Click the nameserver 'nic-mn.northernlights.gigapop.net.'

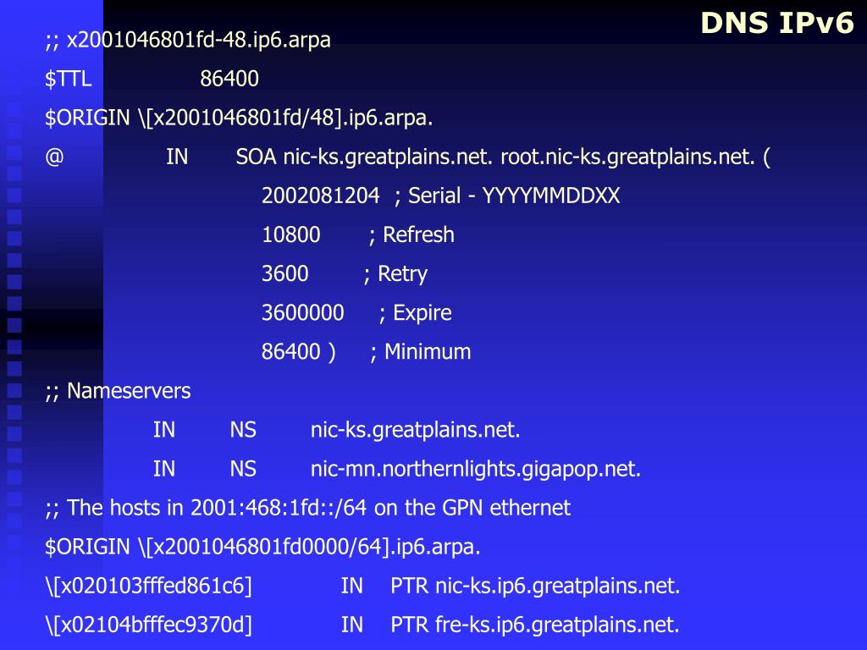tap(476, 469)
